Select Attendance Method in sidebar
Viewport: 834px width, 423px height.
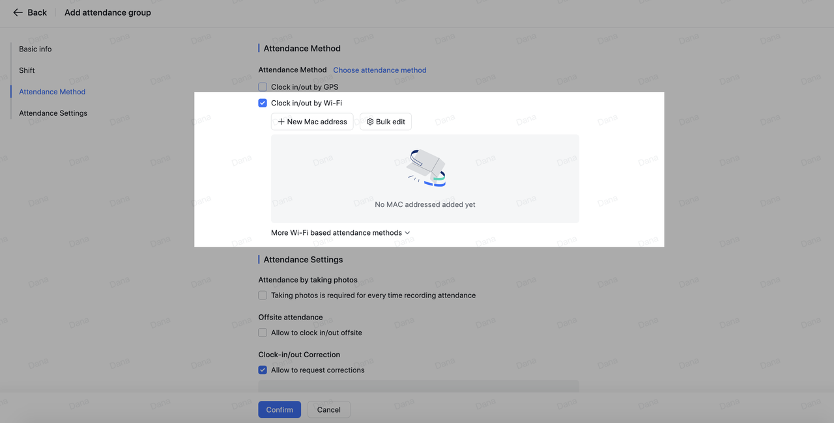(52, 92)
